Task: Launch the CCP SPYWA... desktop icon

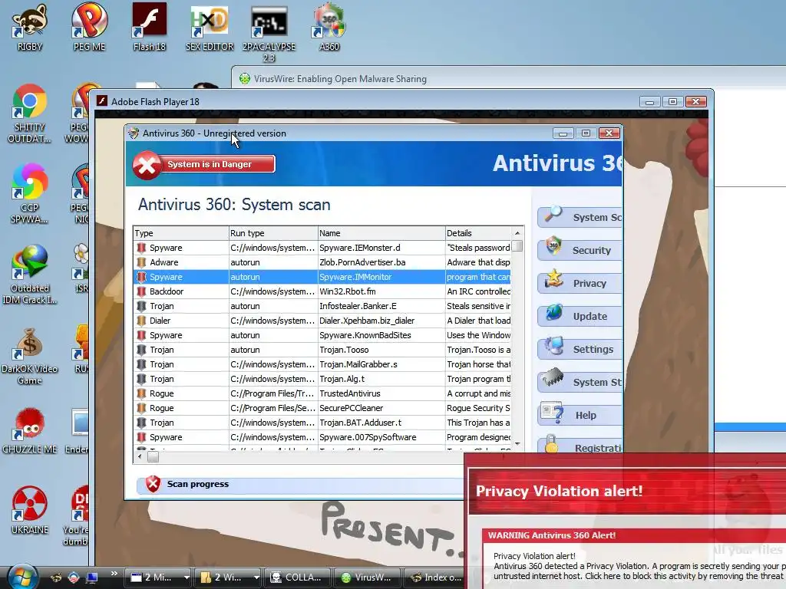Action: (30, 194)
